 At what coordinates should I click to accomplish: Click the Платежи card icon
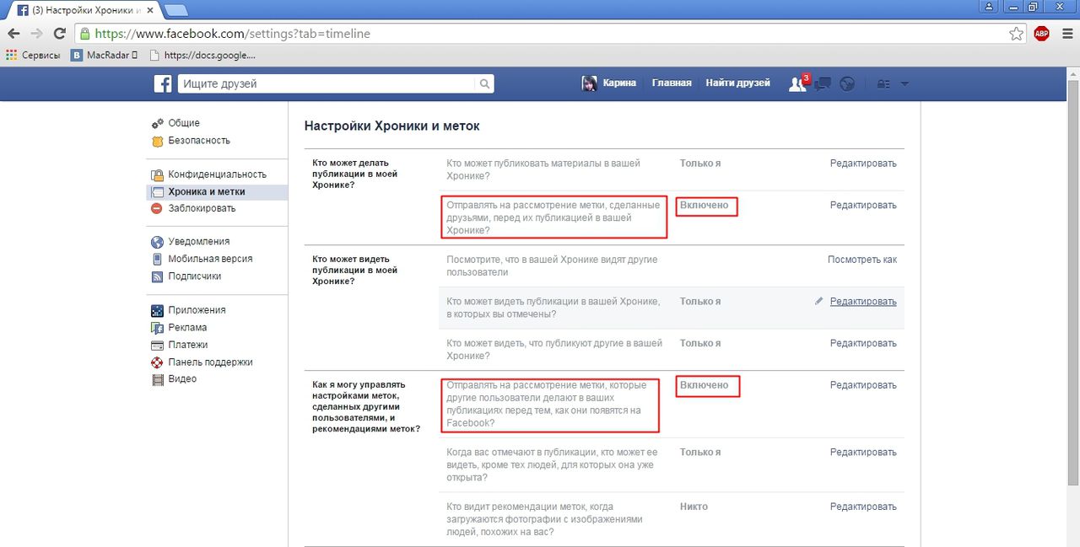[157, 346]
